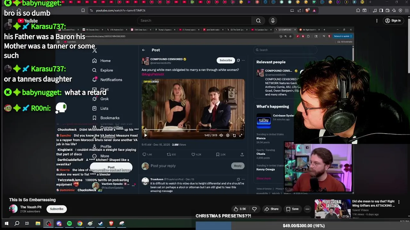This screenshot has width=410, height=230.
Task: Open three-dot menu on COMPOUND CENSORED post
Action: [x=243, y=60]
